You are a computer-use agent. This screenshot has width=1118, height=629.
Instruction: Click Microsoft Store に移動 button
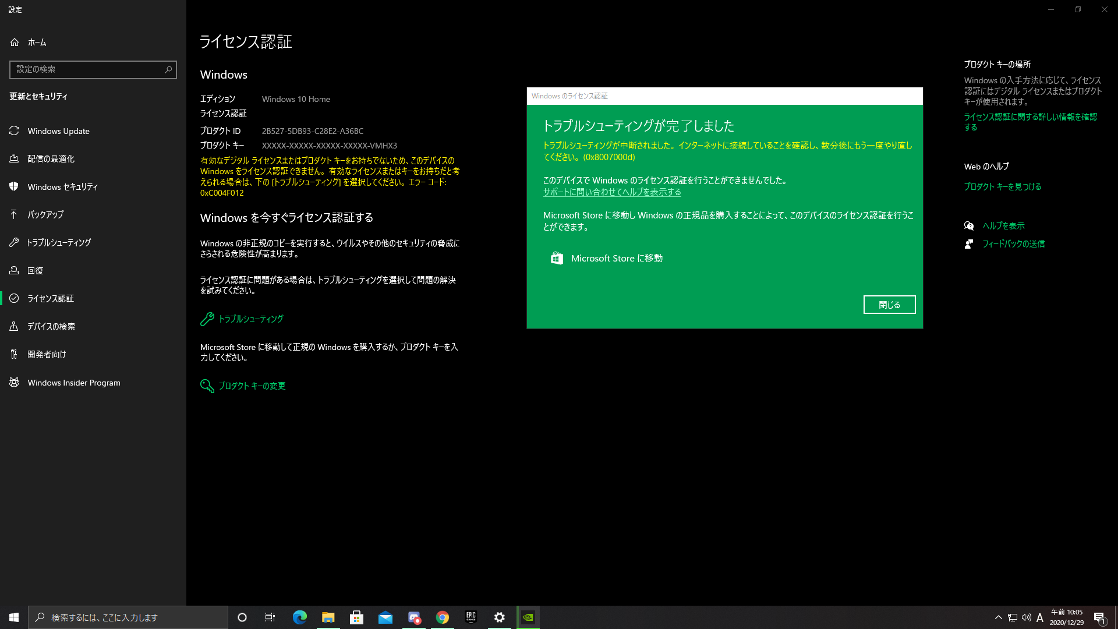click(x=607, y=257)
